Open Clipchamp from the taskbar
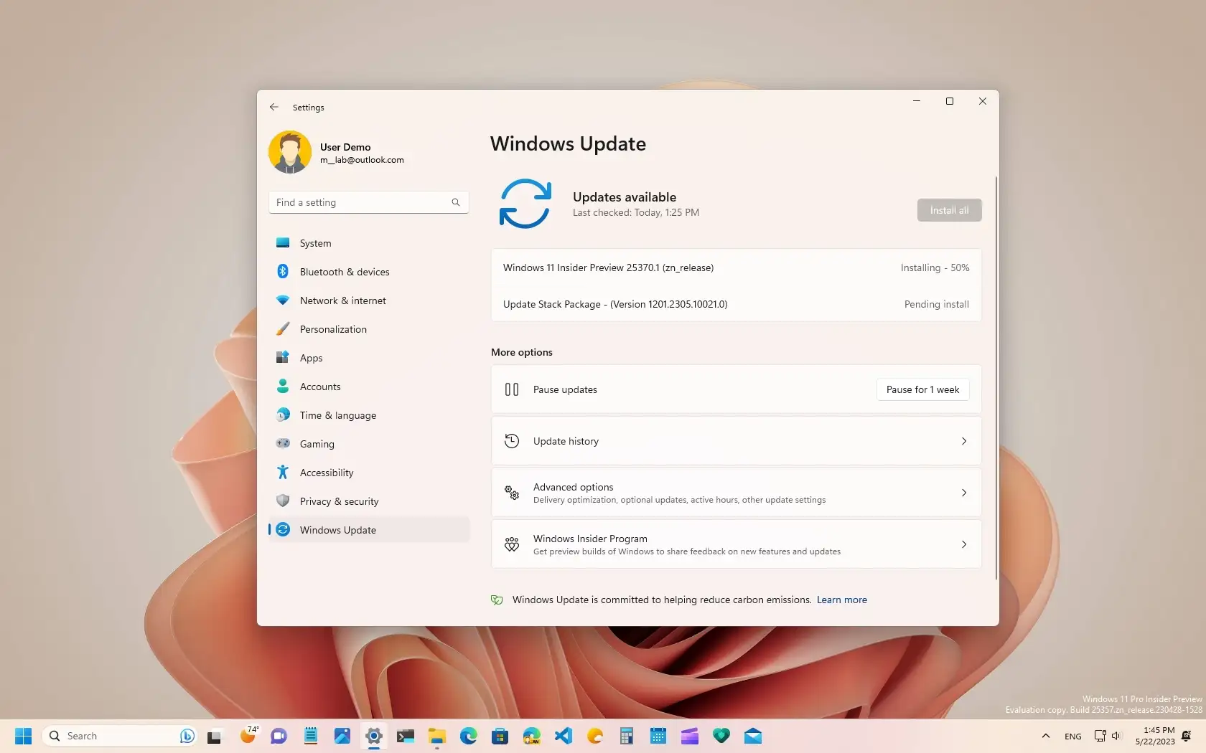The image size is (1206, 753). pyautogui.click(x=689, y=736)
